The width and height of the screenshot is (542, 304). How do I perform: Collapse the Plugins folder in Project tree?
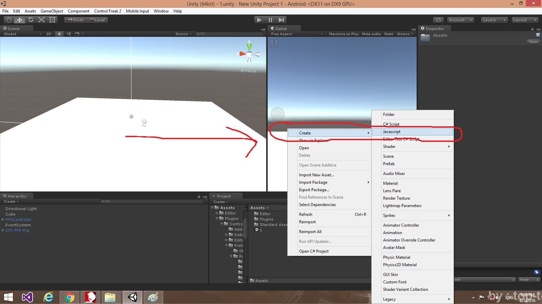217,219
